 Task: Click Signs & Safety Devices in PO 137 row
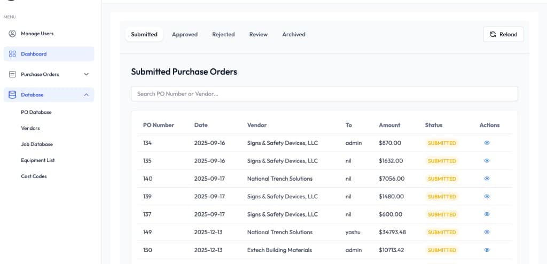click(x=283, y=214)
